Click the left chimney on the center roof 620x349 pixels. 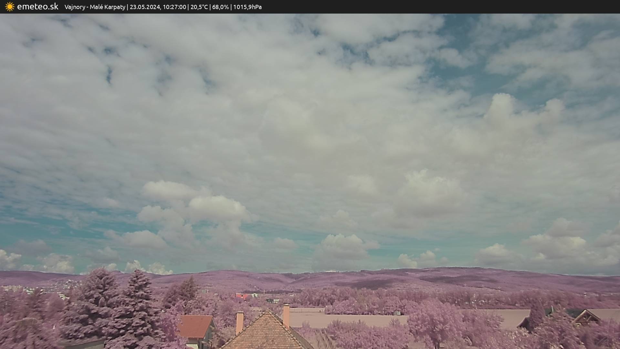pyautogui.click(x=240, y=322)
